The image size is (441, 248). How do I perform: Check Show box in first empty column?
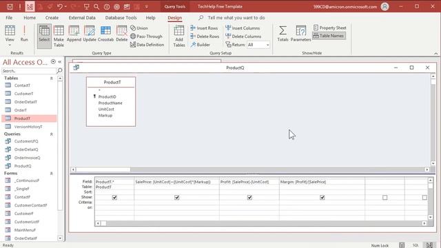[x=384, y=198]
